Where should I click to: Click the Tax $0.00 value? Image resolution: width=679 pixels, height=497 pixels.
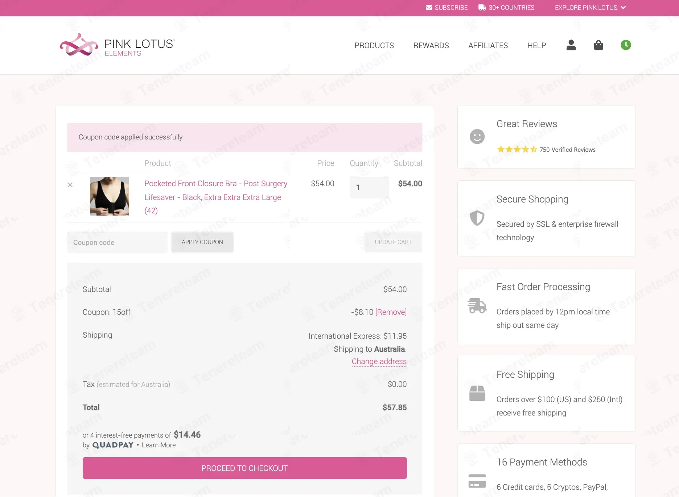pyautogui.click(x=397, y=384)
